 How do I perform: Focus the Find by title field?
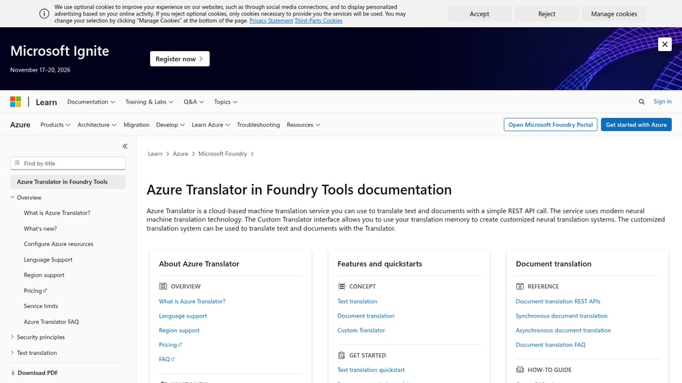point(68,163)
